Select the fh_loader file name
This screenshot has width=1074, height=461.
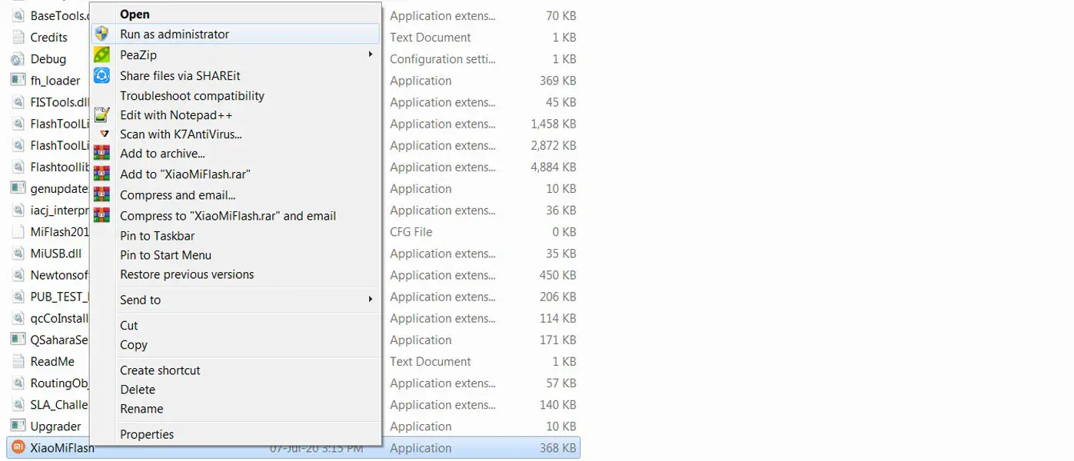coord(55,81)
